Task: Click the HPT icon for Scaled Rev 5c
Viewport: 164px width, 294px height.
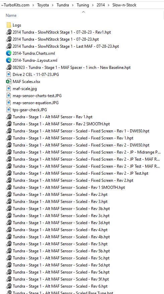Action: point(9,258)
